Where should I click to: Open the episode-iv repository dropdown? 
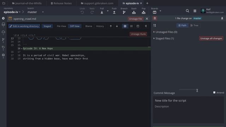point(12,12)
